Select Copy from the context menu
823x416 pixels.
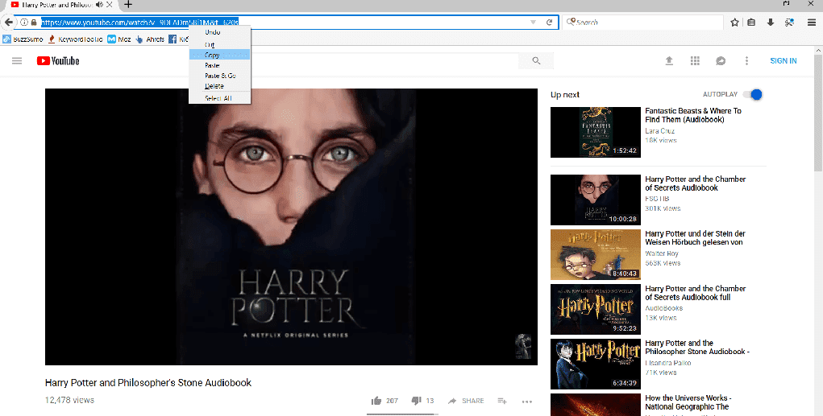219,55
